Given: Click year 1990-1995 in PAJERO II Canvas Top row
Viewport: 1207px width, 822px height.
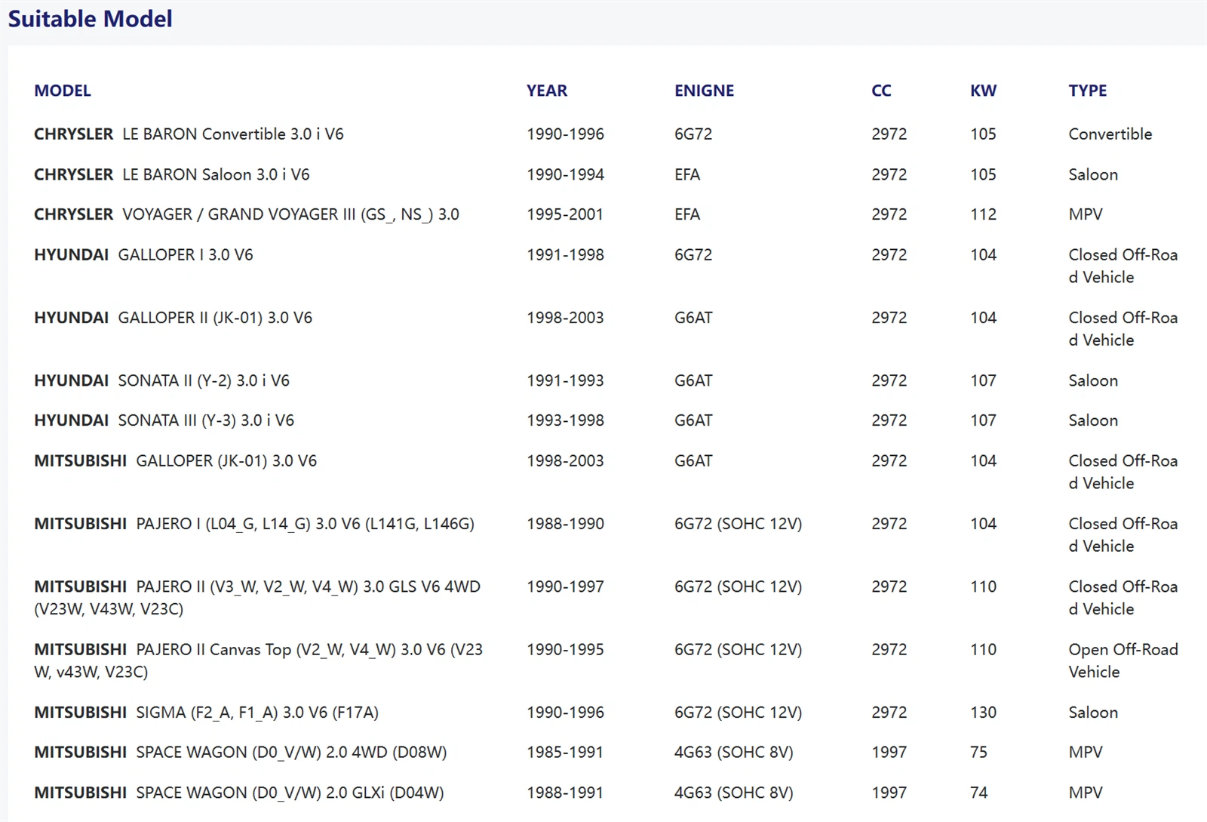Looking at the screenshot, I should pos(565,649).
